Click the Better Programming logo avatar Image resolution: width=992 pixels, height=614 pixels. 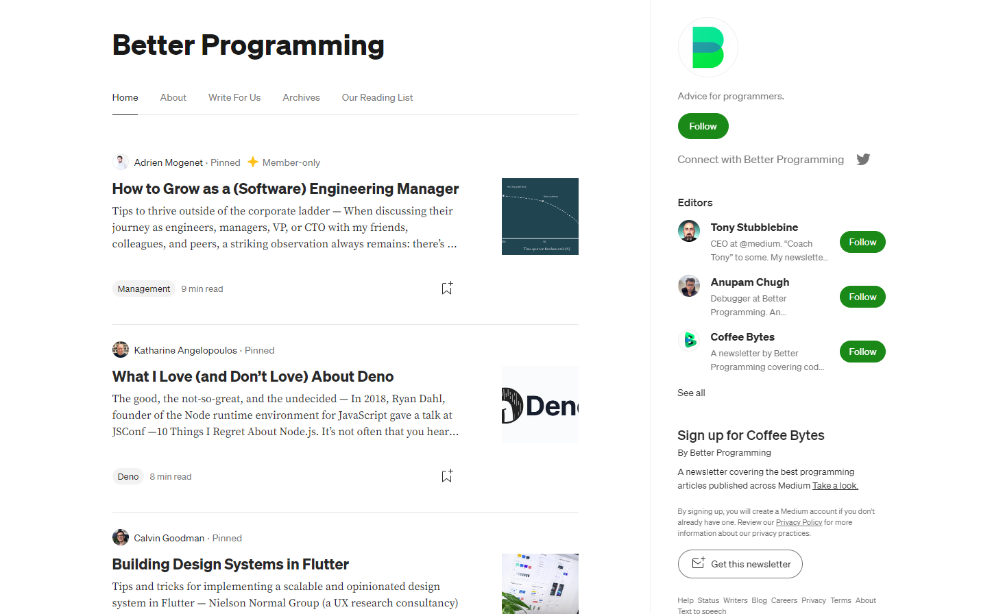[x=707, y=47]
